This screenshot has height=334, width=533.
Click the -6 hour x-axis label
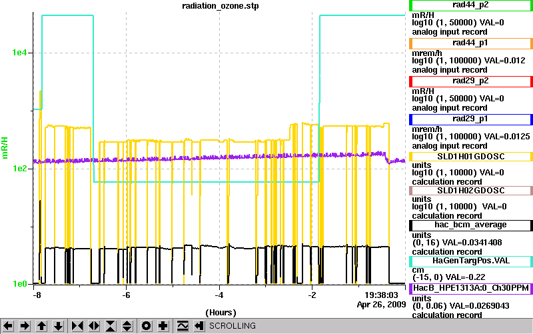(126, 295)
